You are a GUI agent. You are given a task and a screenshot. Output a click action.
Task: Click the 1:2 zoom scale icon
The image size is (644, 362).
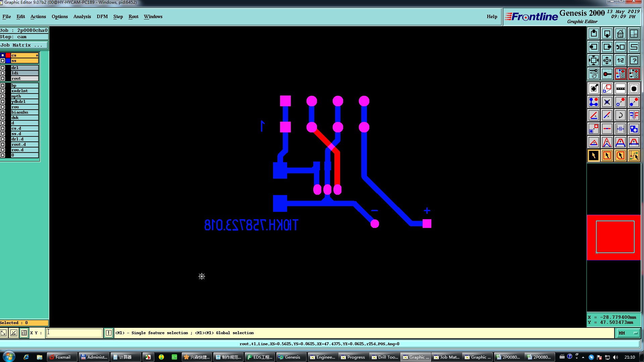pyautogui.click(x=620, y=61)
